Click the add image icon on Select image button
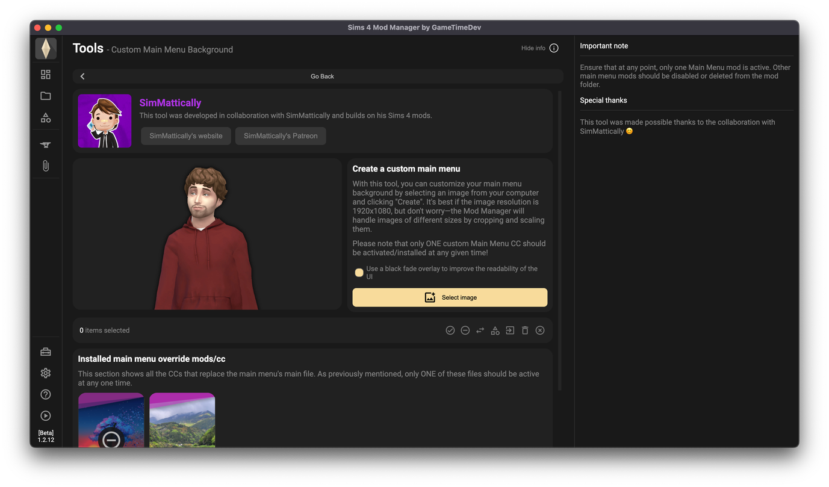The height and width of the screenshot is (487, 829). [430, 297]
